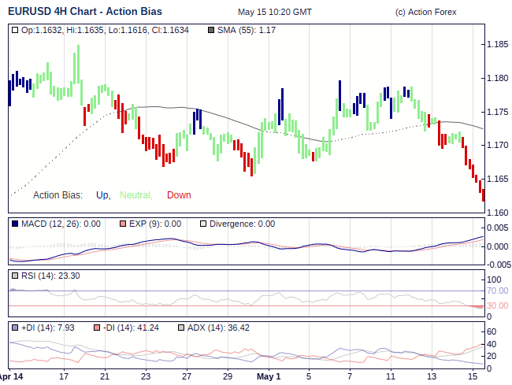Click the ADX axis 60 label
The height and width of the screenshot is (385, 512).
492,331
